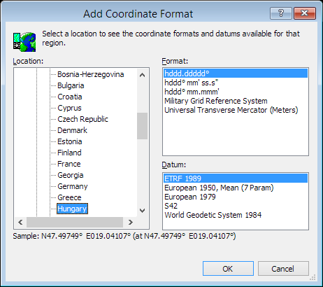Pick Greece from the Location list

click(69, 197)
